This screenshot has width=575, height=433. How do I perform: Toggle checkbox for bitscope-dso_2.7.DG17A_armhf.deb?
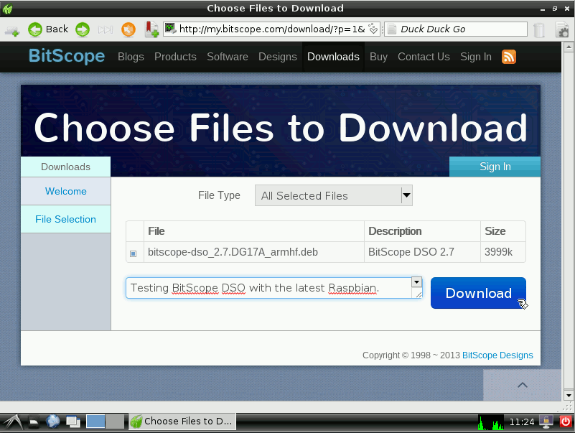click(x=134, y=253)
